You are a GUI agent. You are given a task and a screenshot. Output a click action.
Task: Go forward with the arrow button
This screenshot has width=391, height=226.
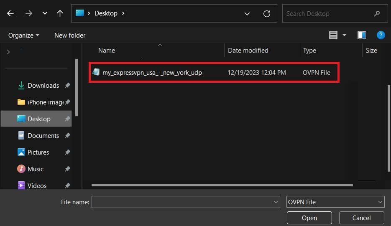click(x=29, y=13)
